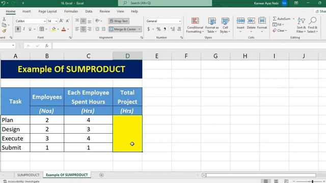Open the Page Layout tab
Viewport: 326px width, 183px height.
(x=47, y=11)
